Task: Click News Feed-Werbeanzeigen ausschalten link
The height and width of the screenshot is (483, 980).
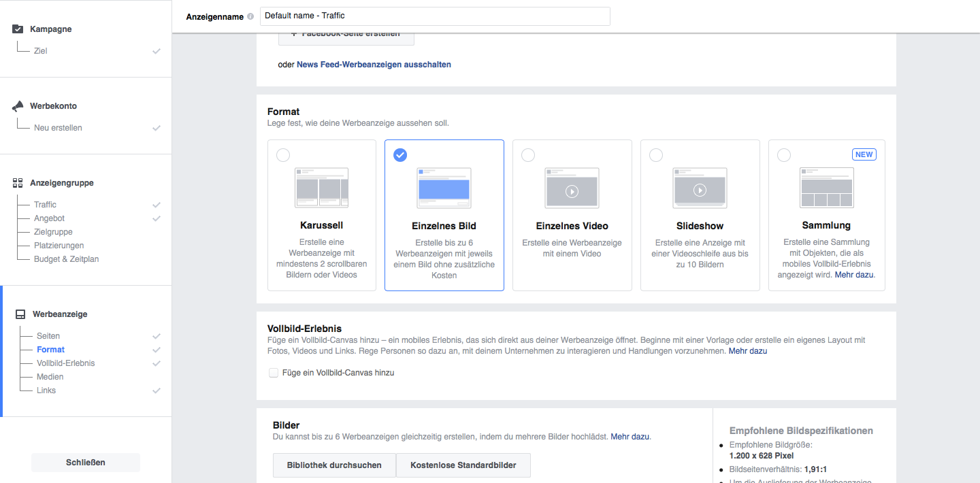Action: point(374,65)
